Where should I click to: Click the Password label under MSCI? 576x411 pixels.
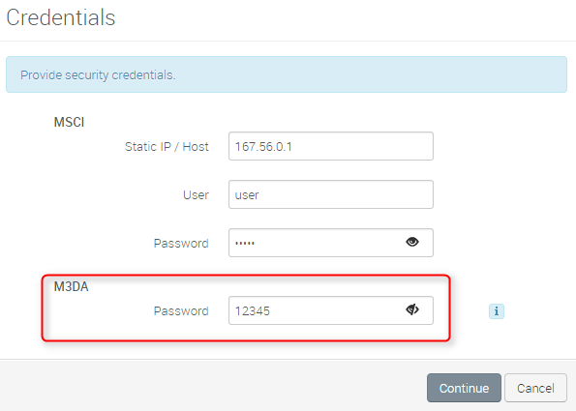181,244
